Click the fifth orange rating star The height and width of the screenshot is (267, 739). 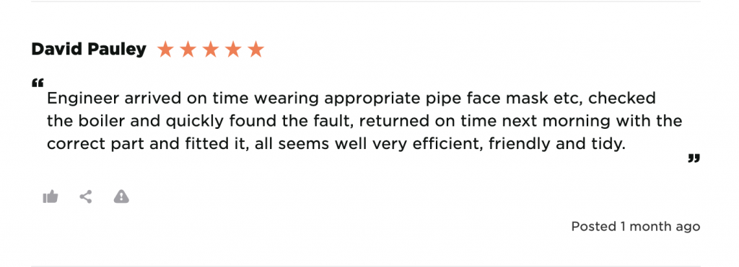click(x=256, y=49)
